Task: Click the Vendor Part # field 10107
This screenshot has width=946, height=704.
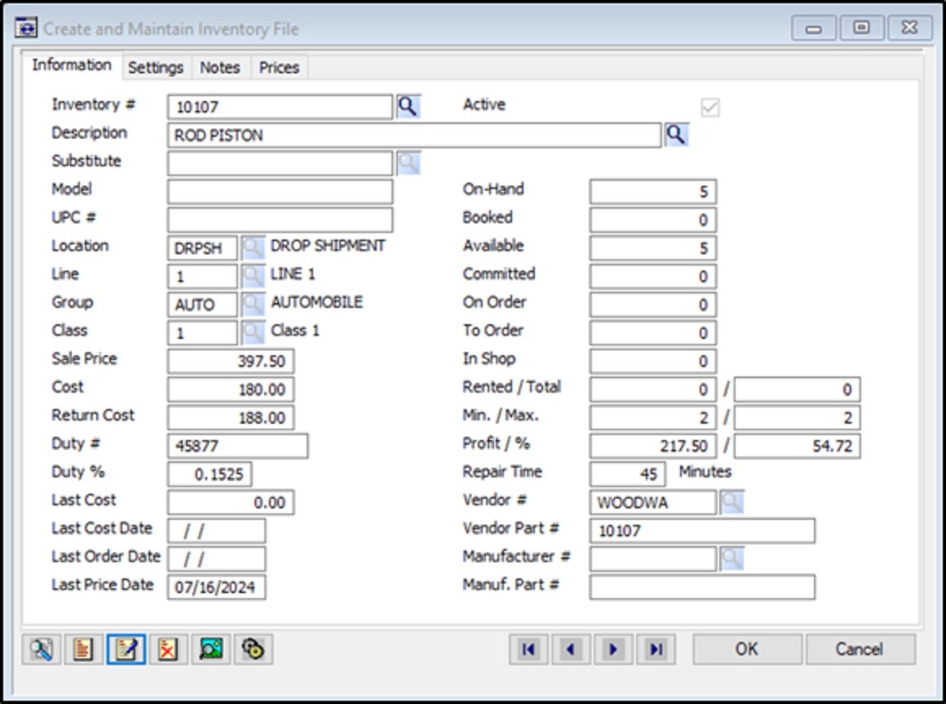Action: pyautogui.click(x=702, y=530)
